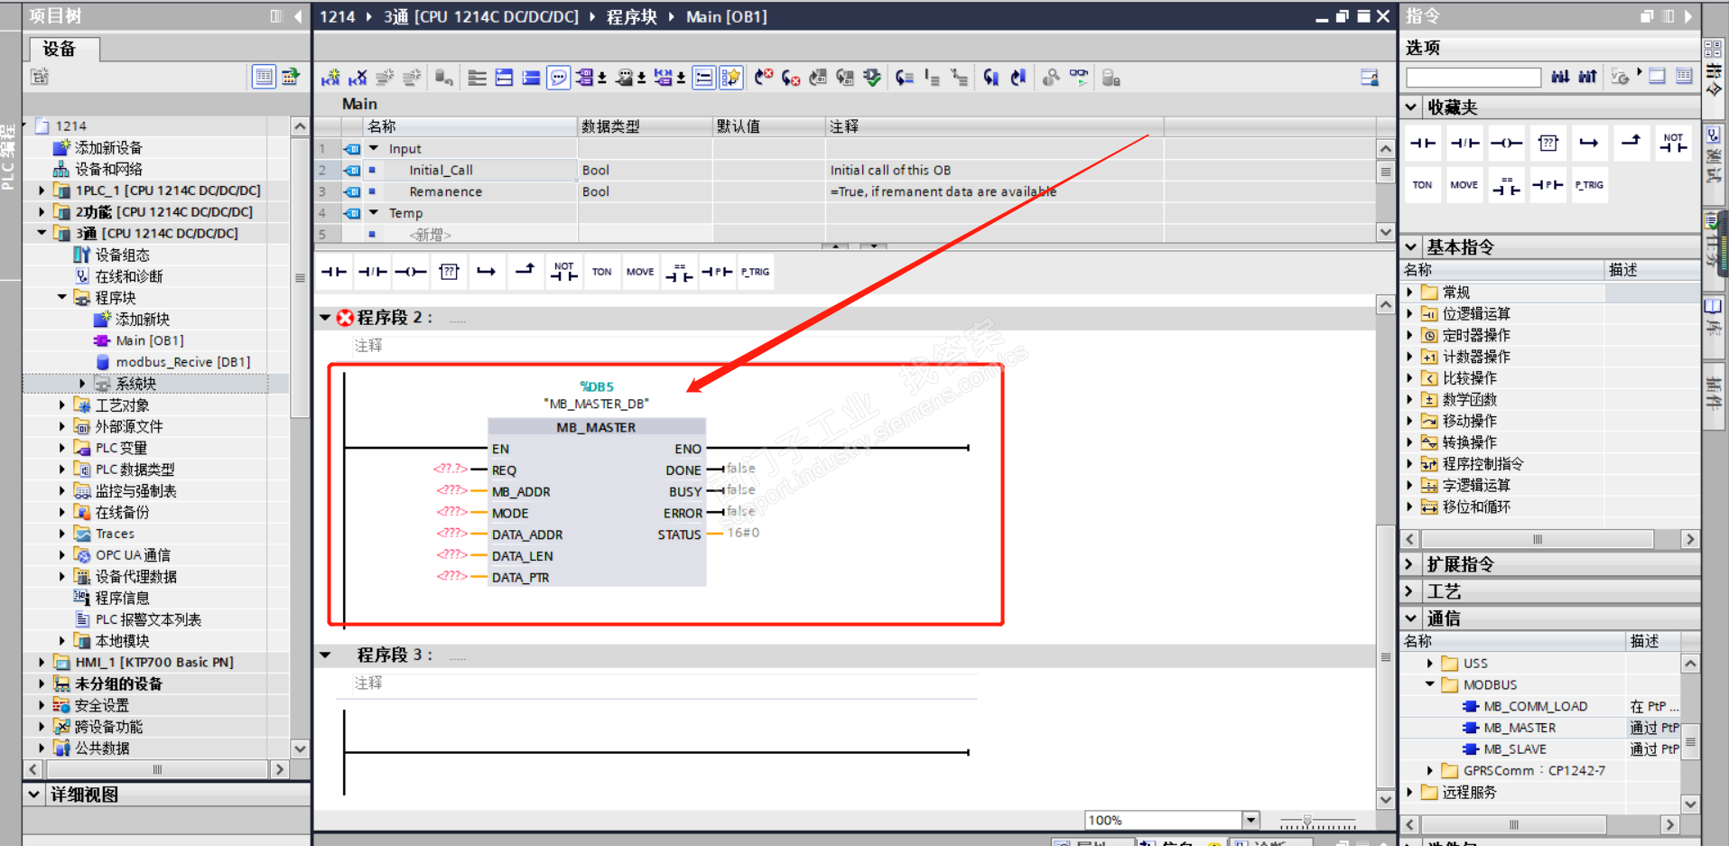The width and height of the screenshot is (1729, 846).
Task: Insert TON timer from editor favorites bar
Action: click(x=601, y=272)
